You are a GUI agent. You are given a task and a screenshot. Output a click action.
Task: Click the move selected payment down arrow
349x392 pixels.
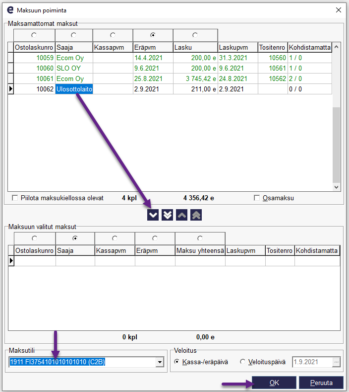click(153, 215)
